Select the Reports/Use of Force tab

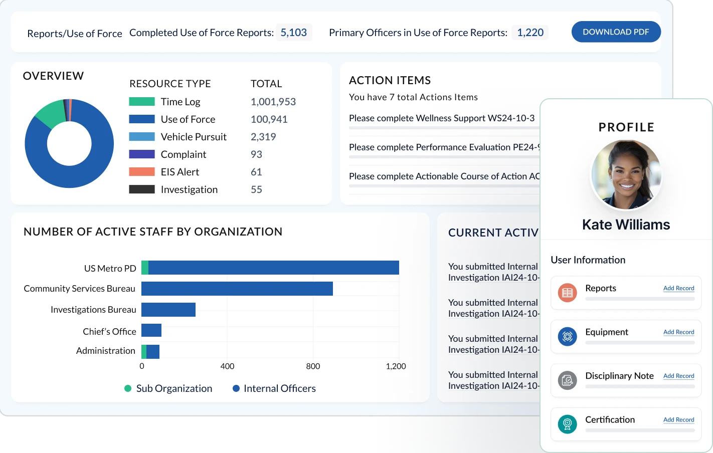pos(74,33)
